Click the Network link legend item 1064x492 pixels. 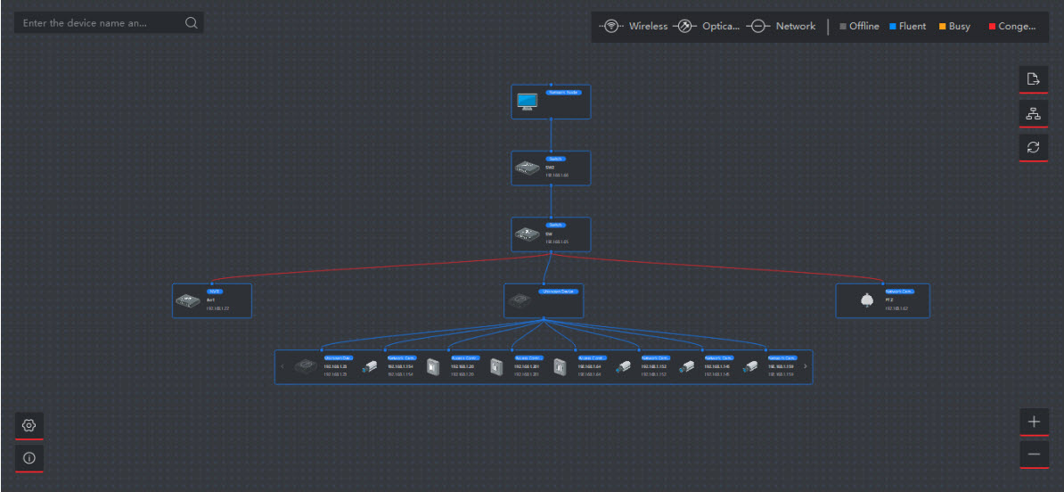click(x=781, y=27)
